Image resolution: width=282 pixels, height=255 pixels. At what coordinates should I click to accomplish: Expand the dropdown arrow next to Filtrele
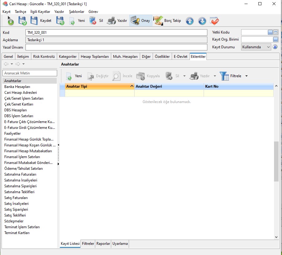[x=246, y=76]
